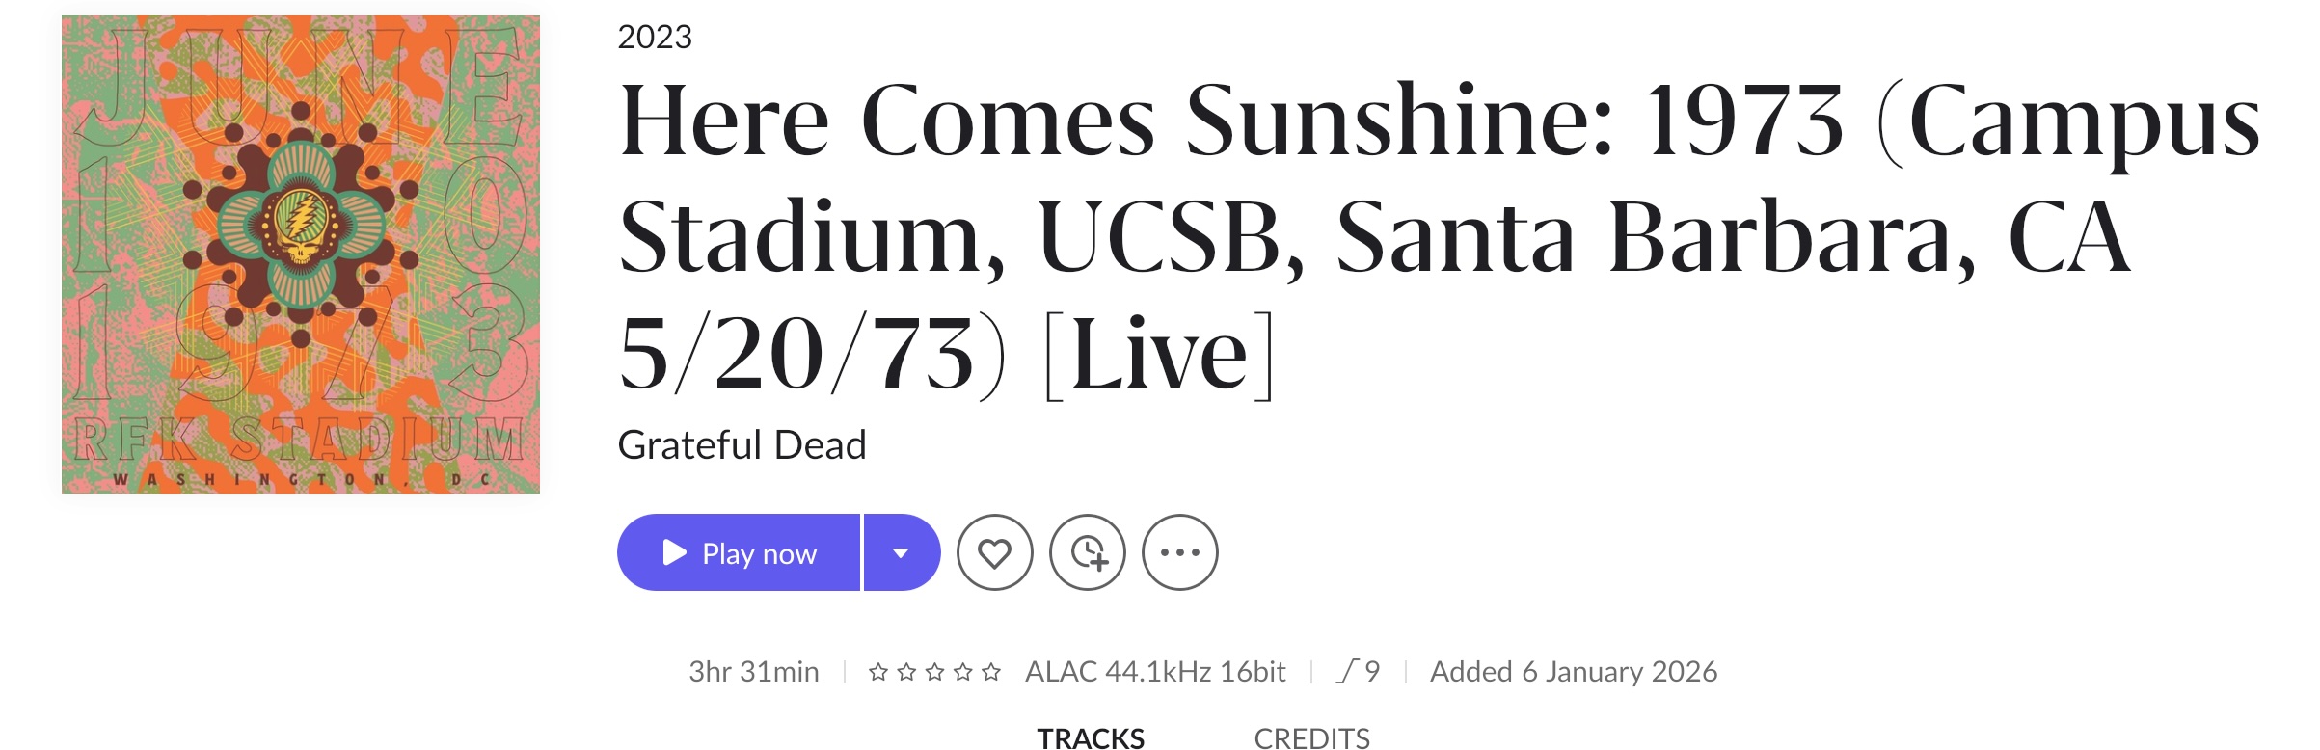Open the play options dropdown arrow

tap(902, 553)
